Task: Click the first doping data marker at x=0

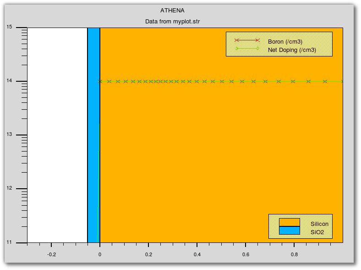Action: 100,81
